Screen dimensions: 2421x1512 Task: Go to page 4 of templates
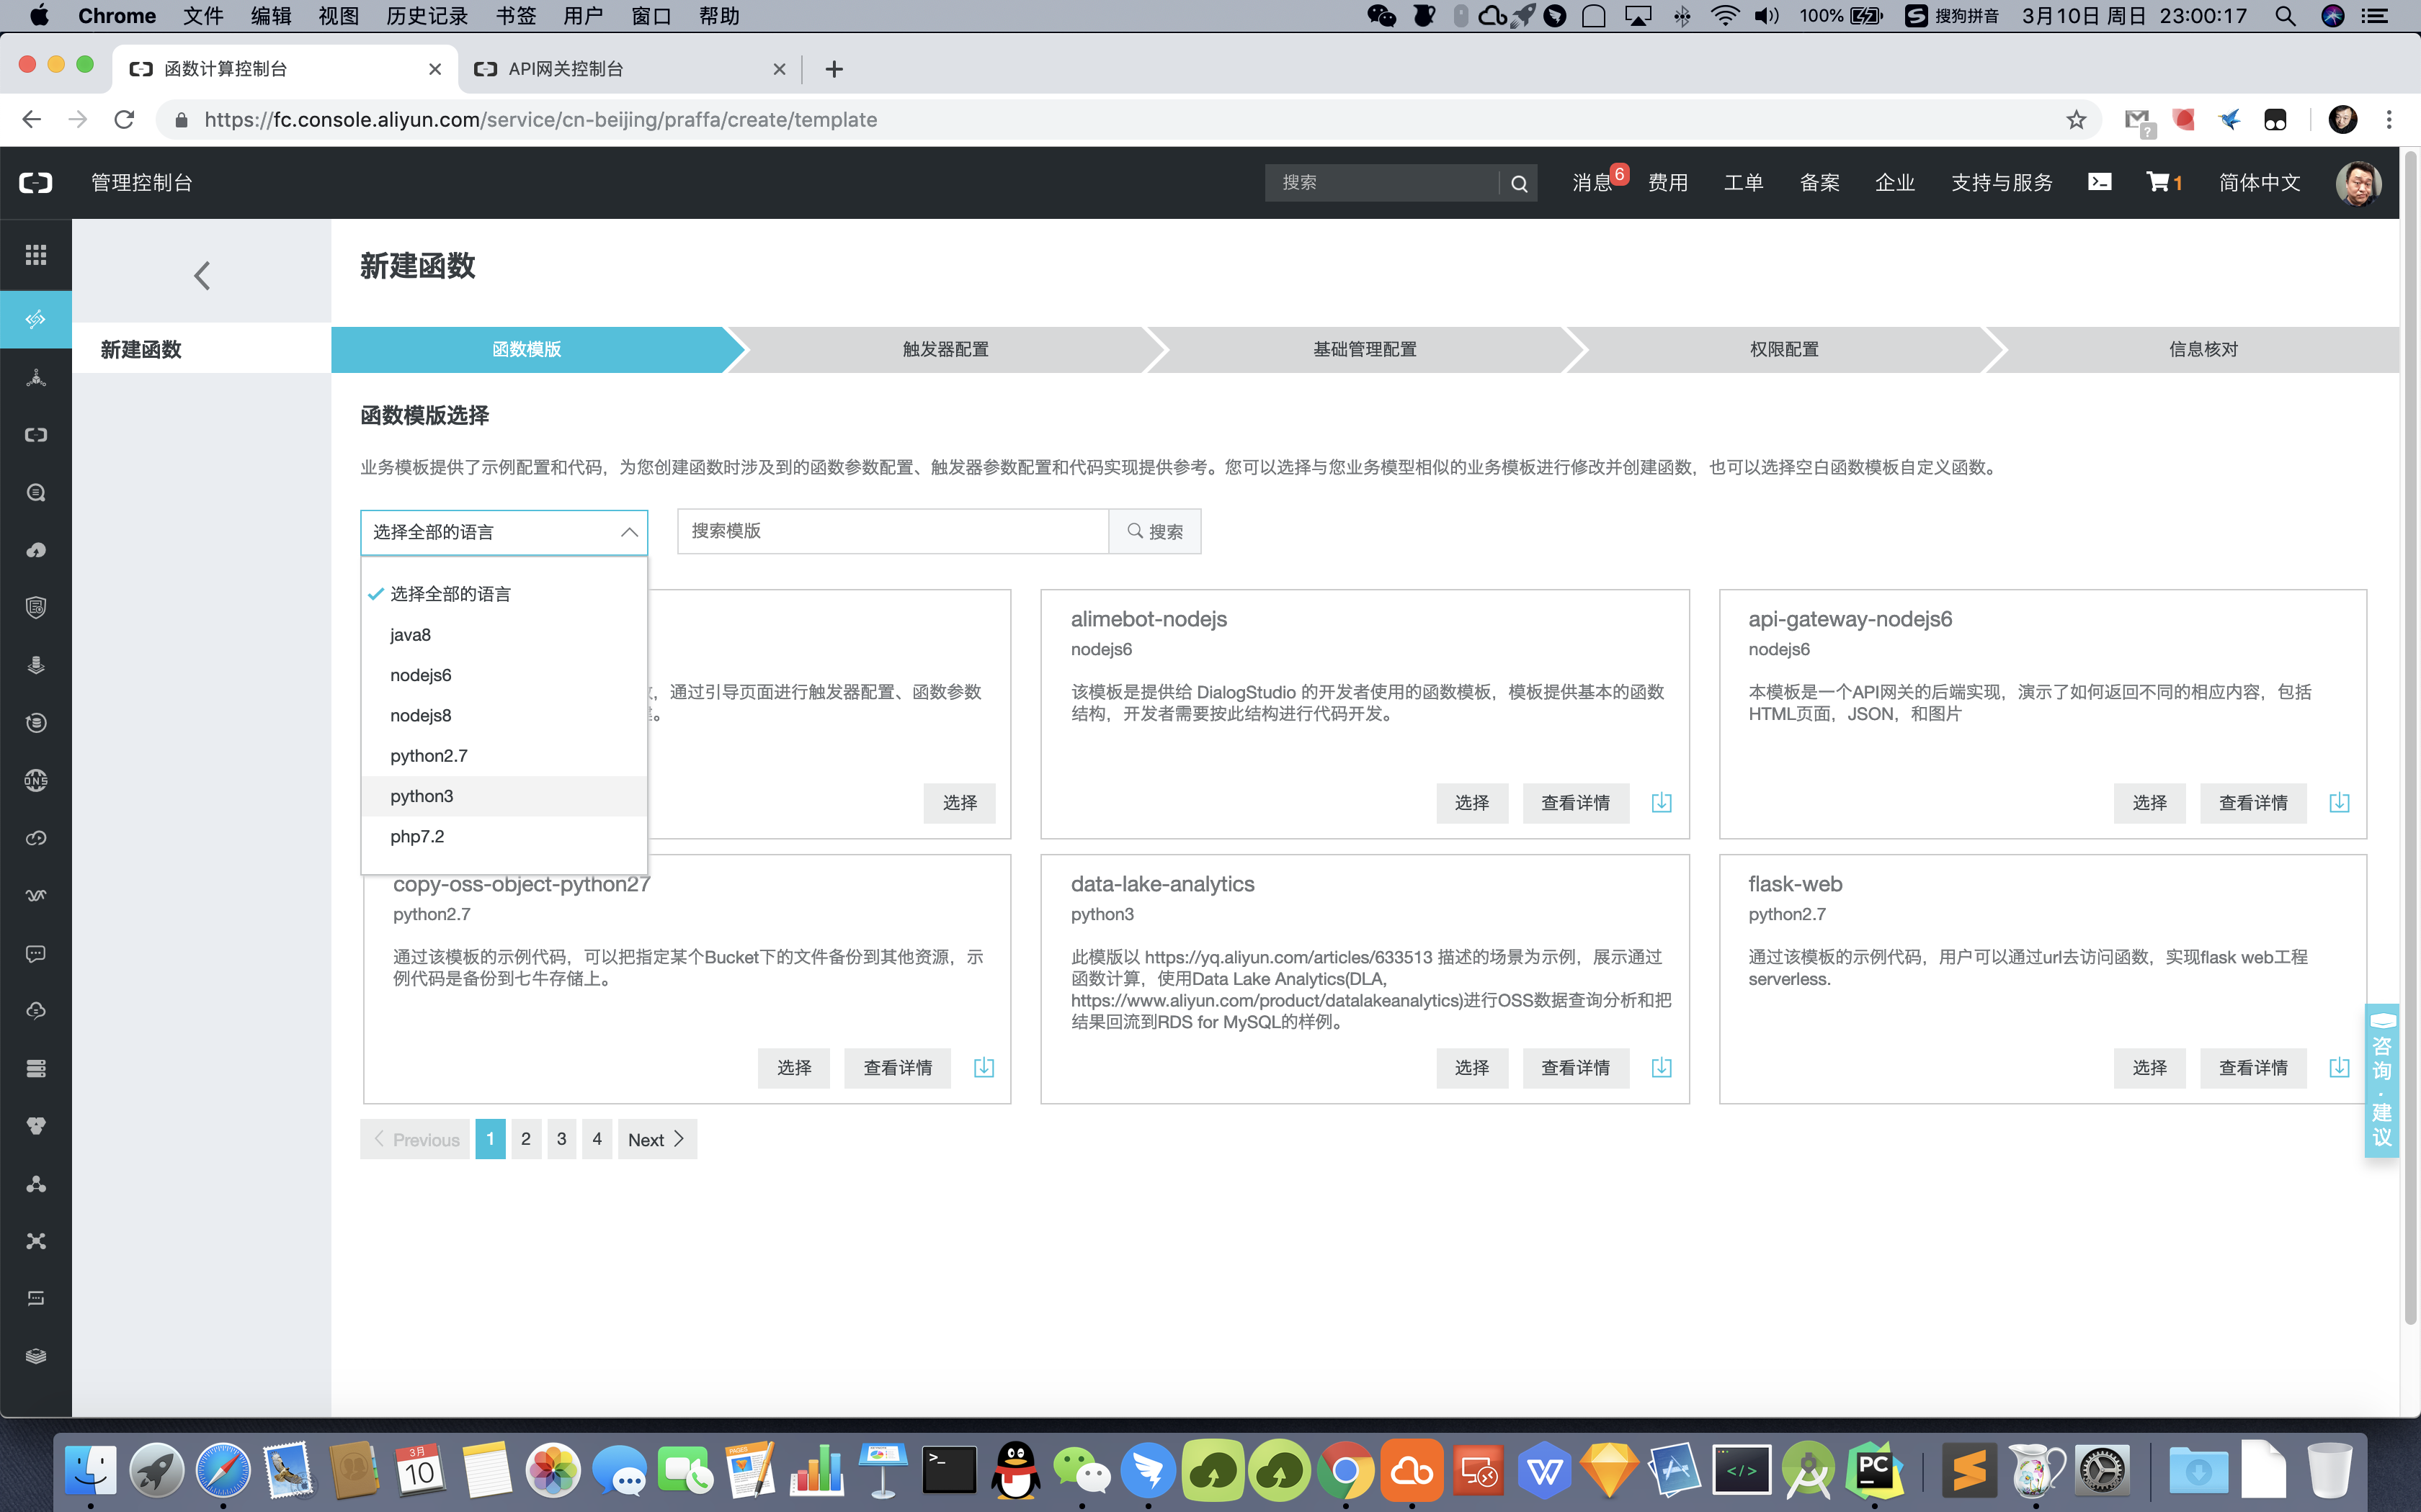(597, 1139)
